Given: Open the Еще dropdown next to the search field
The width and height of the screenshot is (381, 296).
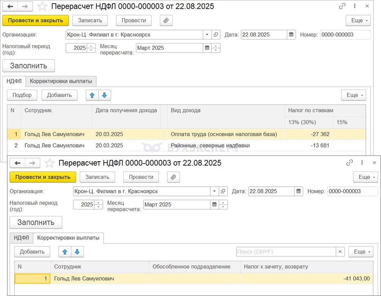Looking at the screenshot, I should pos(361,252).
